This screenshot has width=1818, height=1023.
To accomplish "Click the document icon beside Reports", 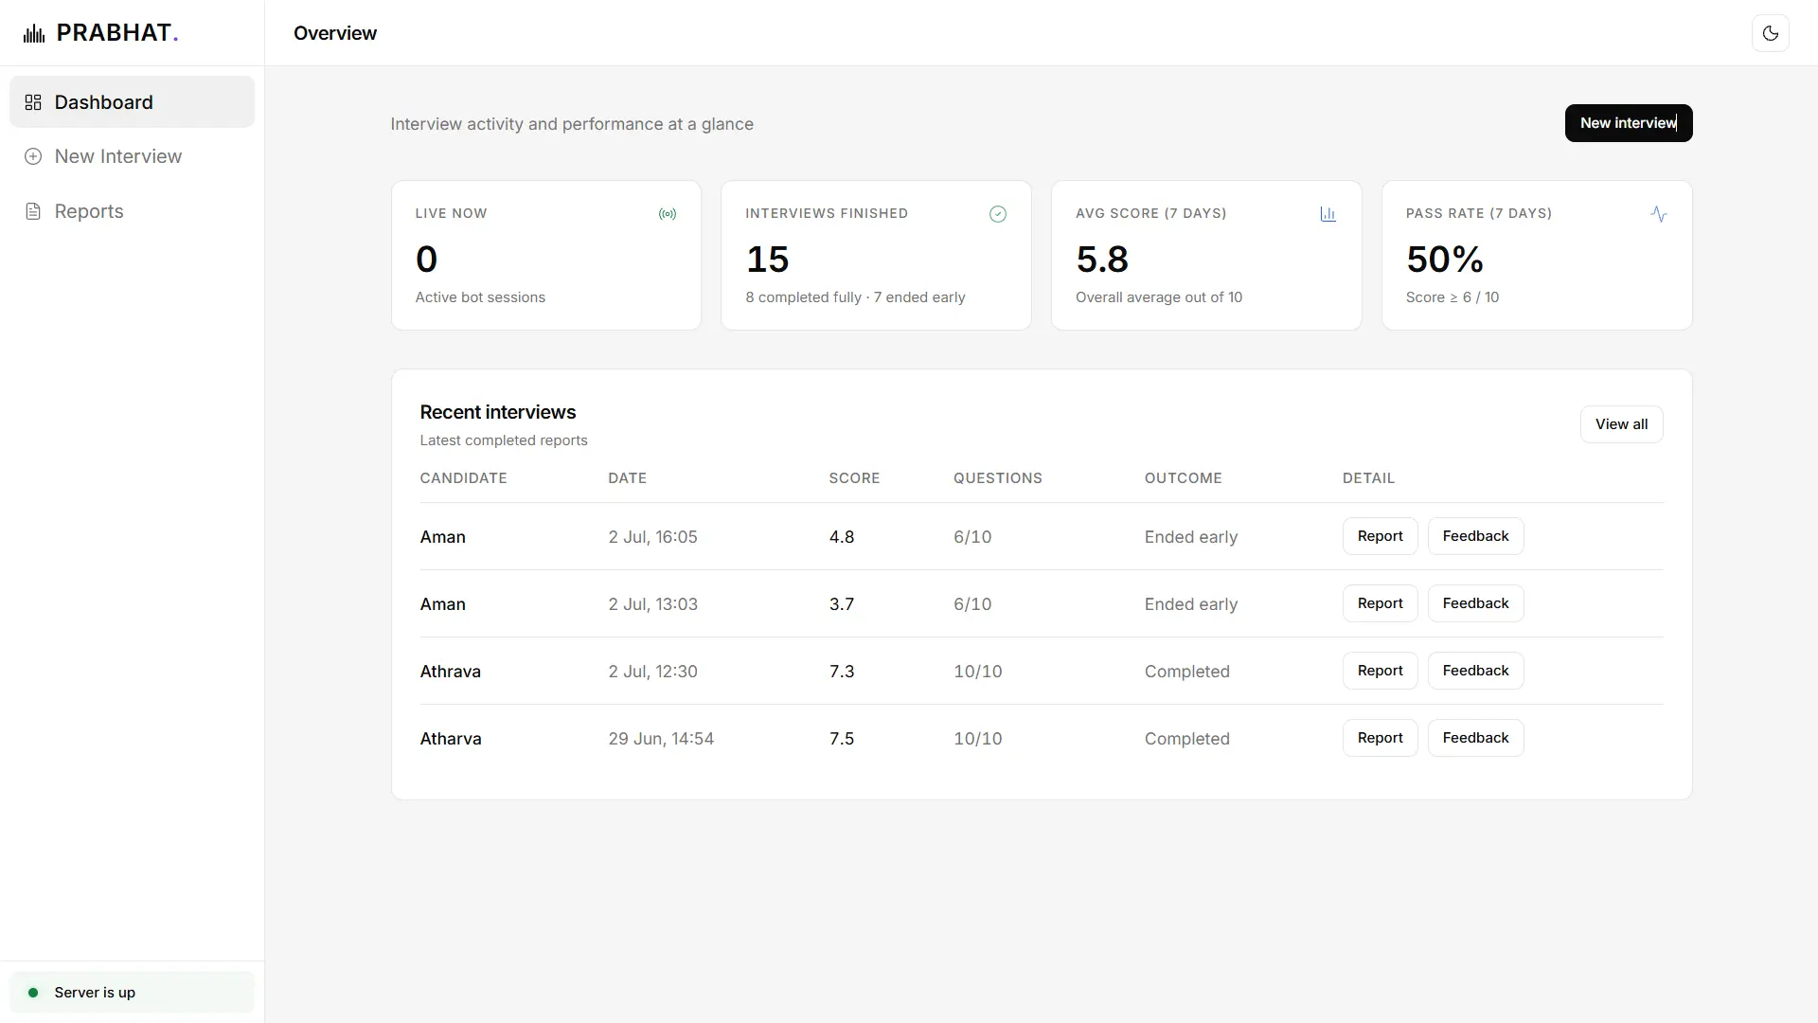I will tap(33, 211).
